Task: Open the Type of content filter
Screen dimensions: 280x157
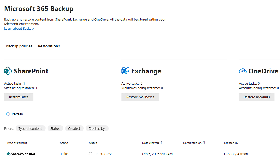Action: (x=30, y=128)
